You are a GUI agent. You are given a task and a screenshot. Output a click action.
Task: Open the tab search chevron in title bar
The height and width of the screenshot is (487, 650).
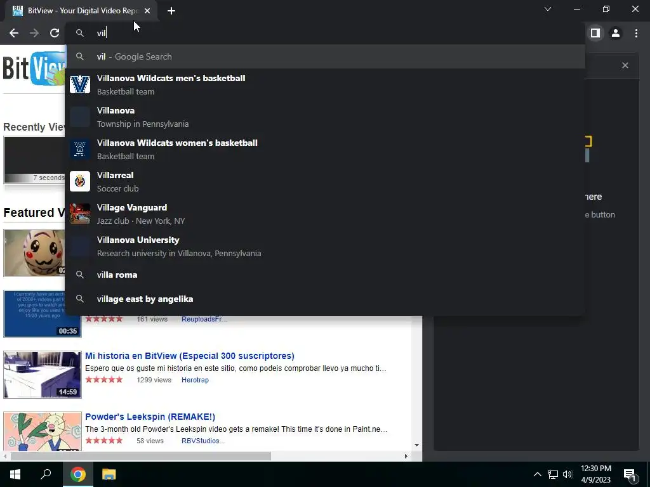click(548, 9)
